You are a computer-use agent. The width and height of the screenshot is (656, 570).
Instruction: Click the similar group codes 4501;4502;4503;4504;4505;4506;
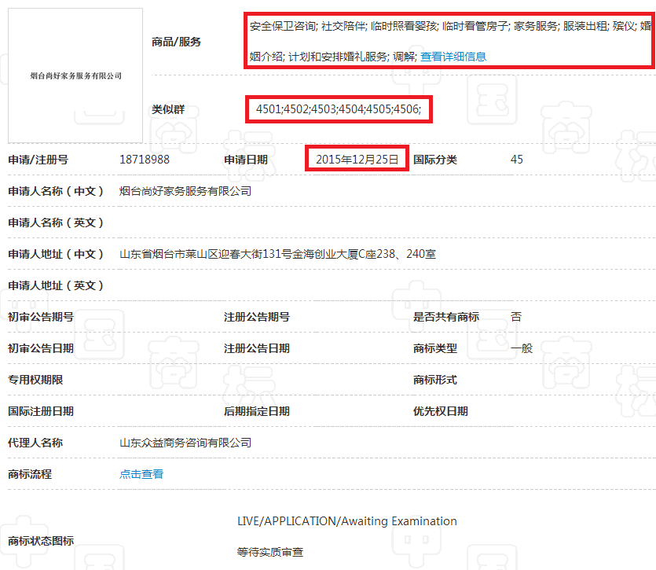339,109
